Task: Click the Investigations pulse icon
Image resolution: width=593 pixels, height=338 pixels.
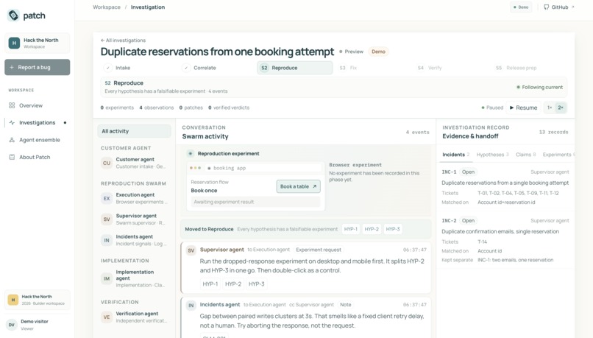Action: [x=12, y=123]
